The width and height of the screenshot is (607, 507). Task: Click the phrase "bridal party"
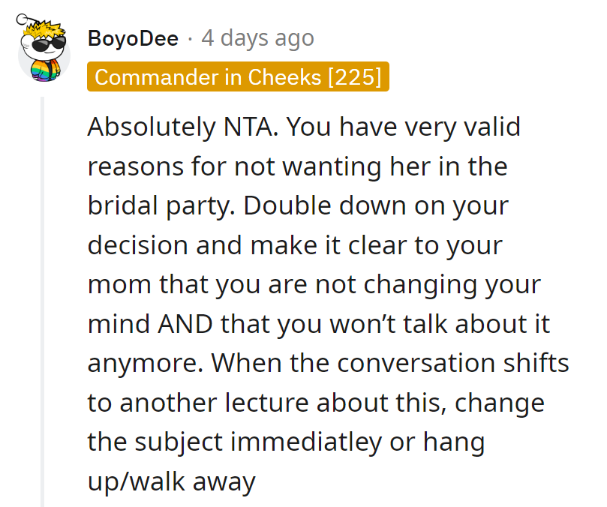pos(158,205)
